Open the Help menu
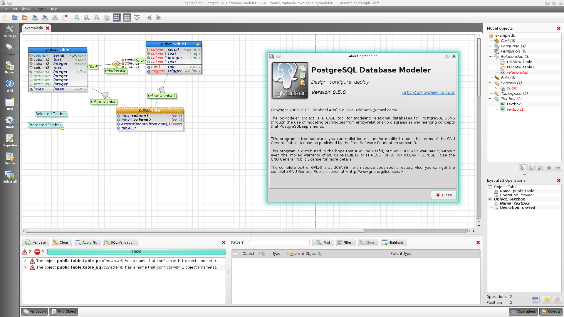 (x=53, y=9)
